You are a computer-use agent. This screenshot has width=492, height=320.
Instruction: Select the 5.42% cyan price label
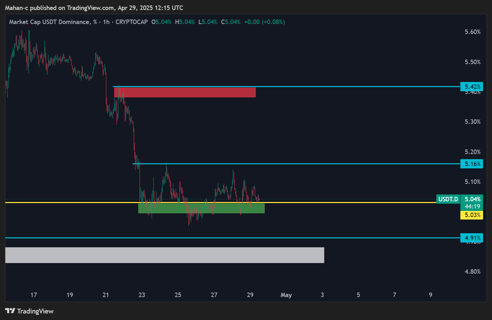pos(472,86)
